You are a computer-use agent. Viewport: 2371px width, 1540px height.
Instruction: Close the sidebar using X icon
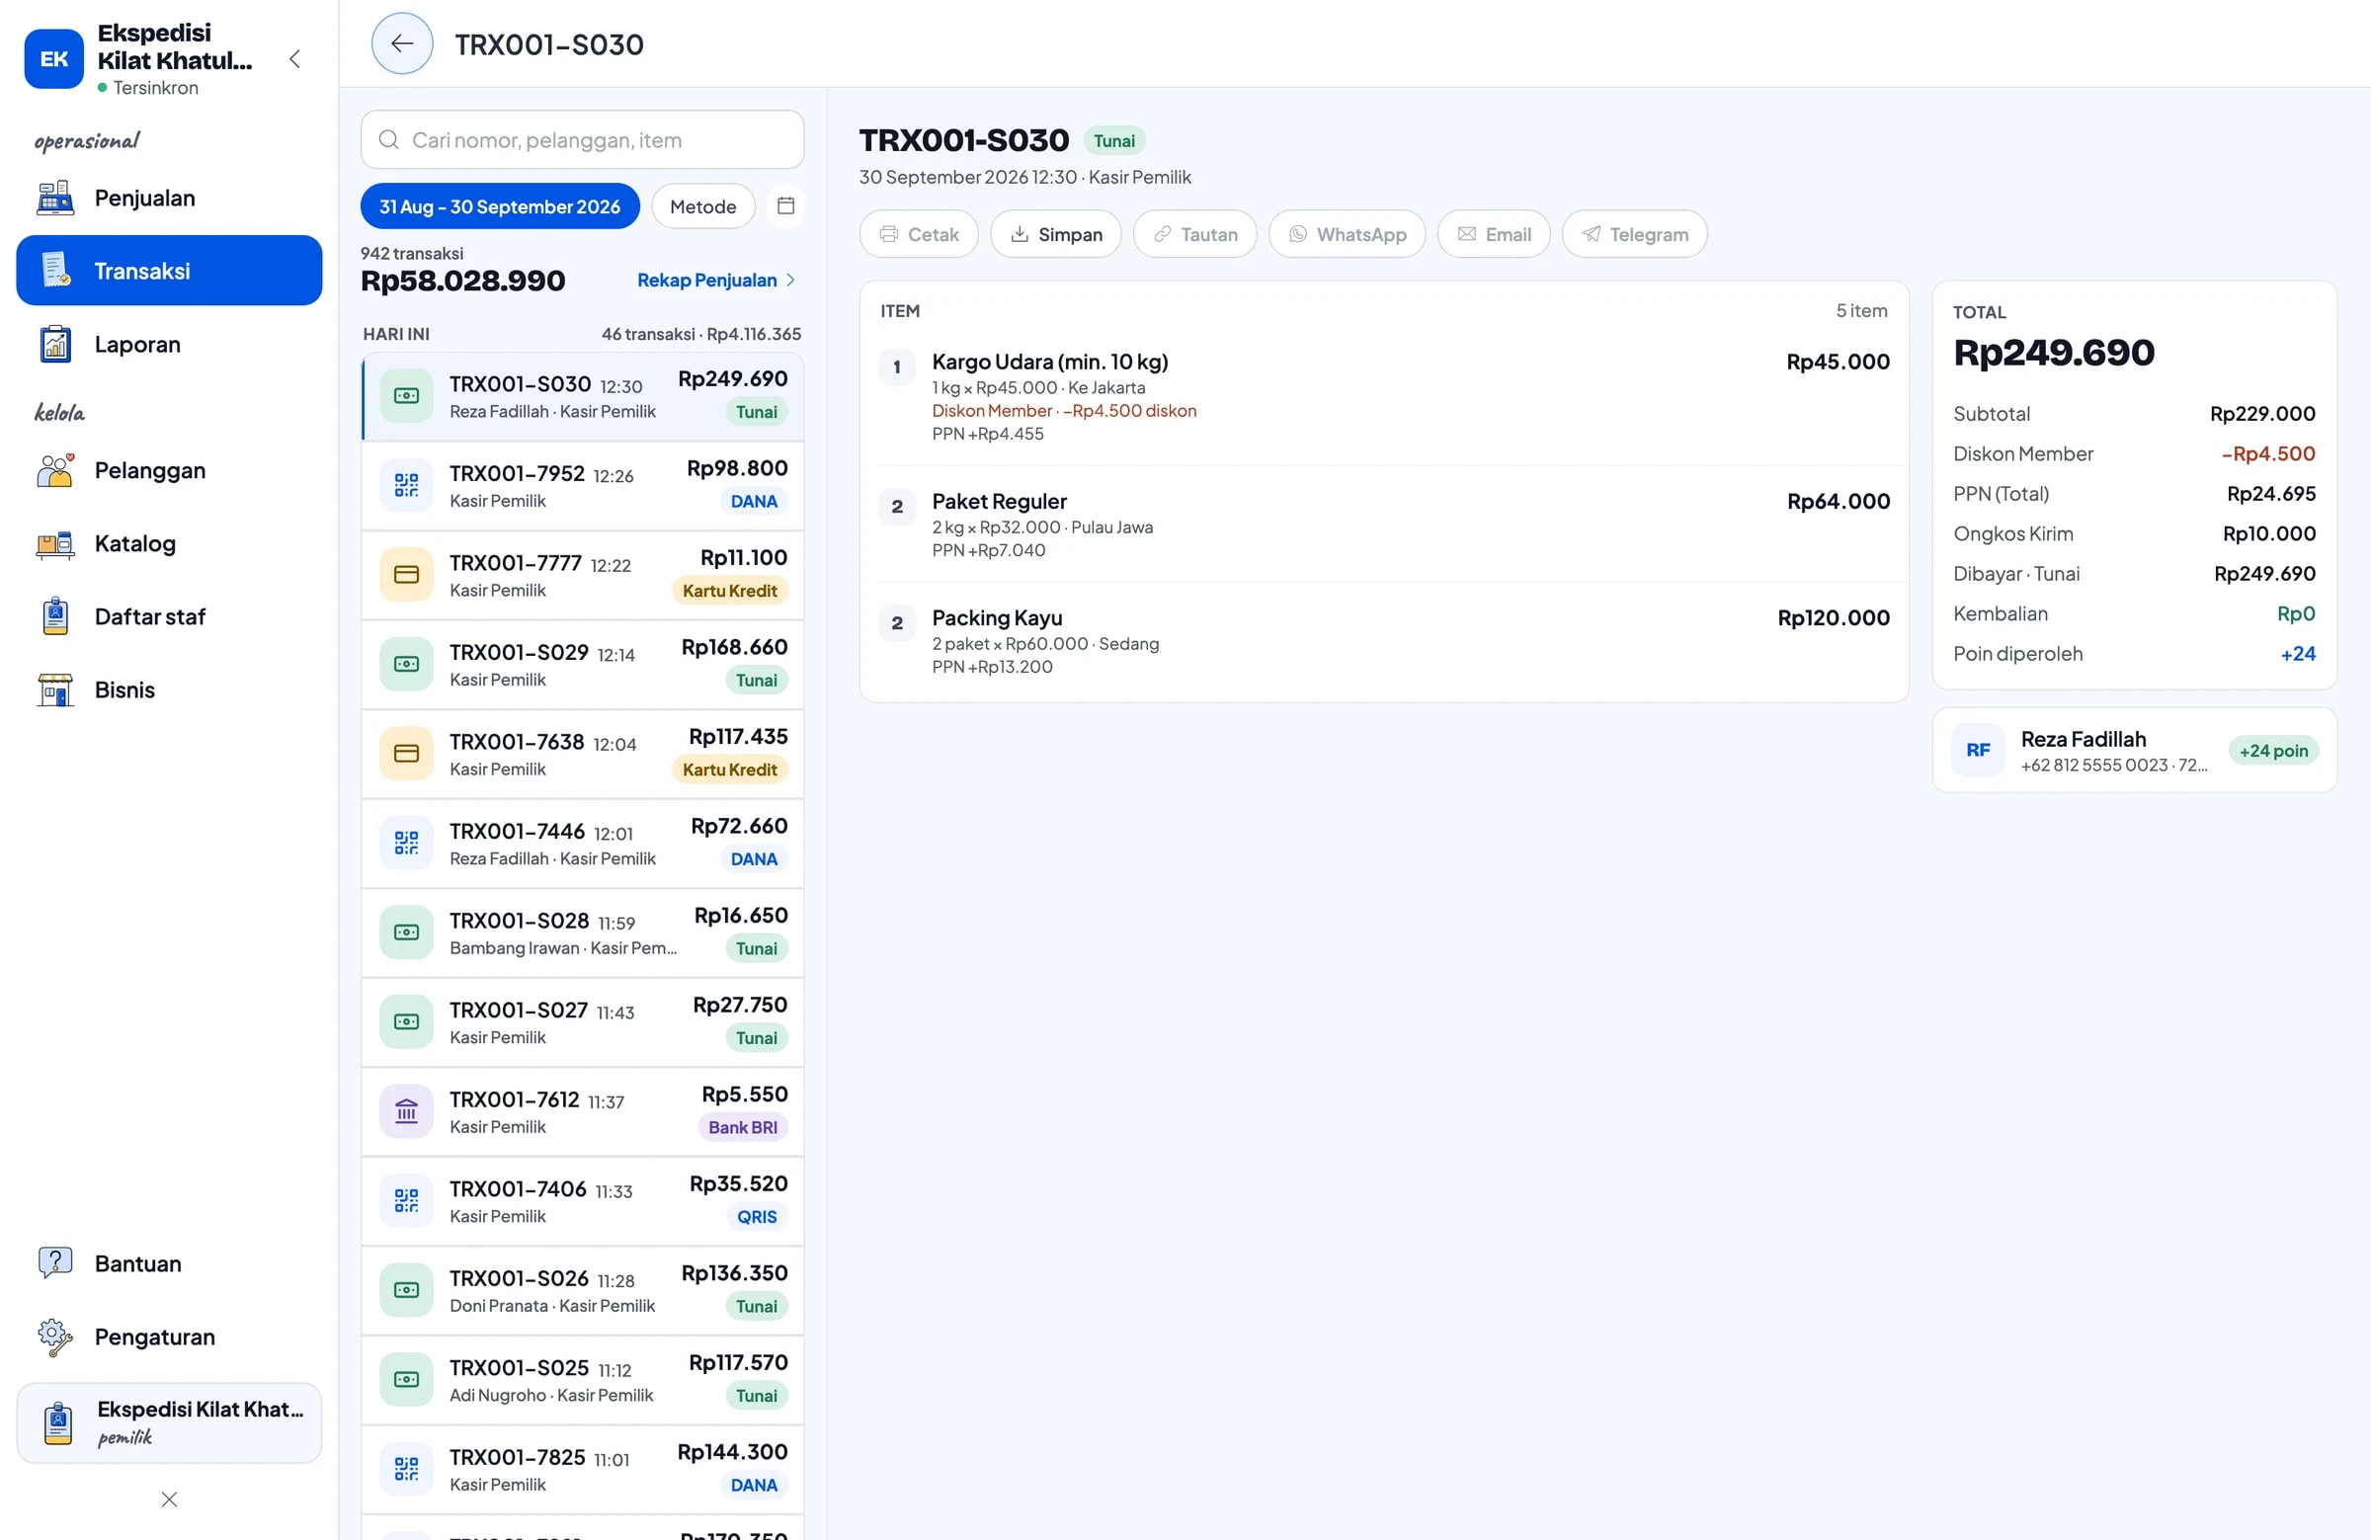[169, 1499]
